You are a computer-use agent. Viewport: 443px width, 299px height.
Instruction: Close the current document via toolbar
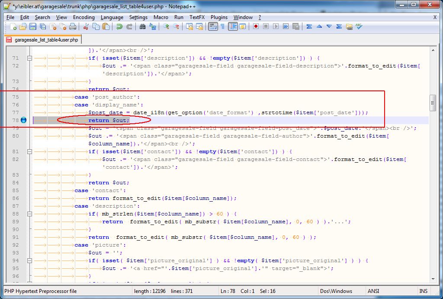pyautogui.click(x=53, y=26)
